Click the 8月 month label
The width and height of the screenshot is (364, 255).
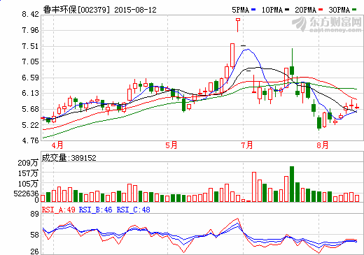click(x=323, y=145)
